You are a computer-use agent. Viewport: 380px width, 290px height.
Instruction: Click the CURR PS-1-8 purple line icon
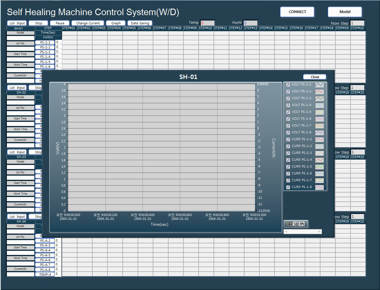[319, 187]
